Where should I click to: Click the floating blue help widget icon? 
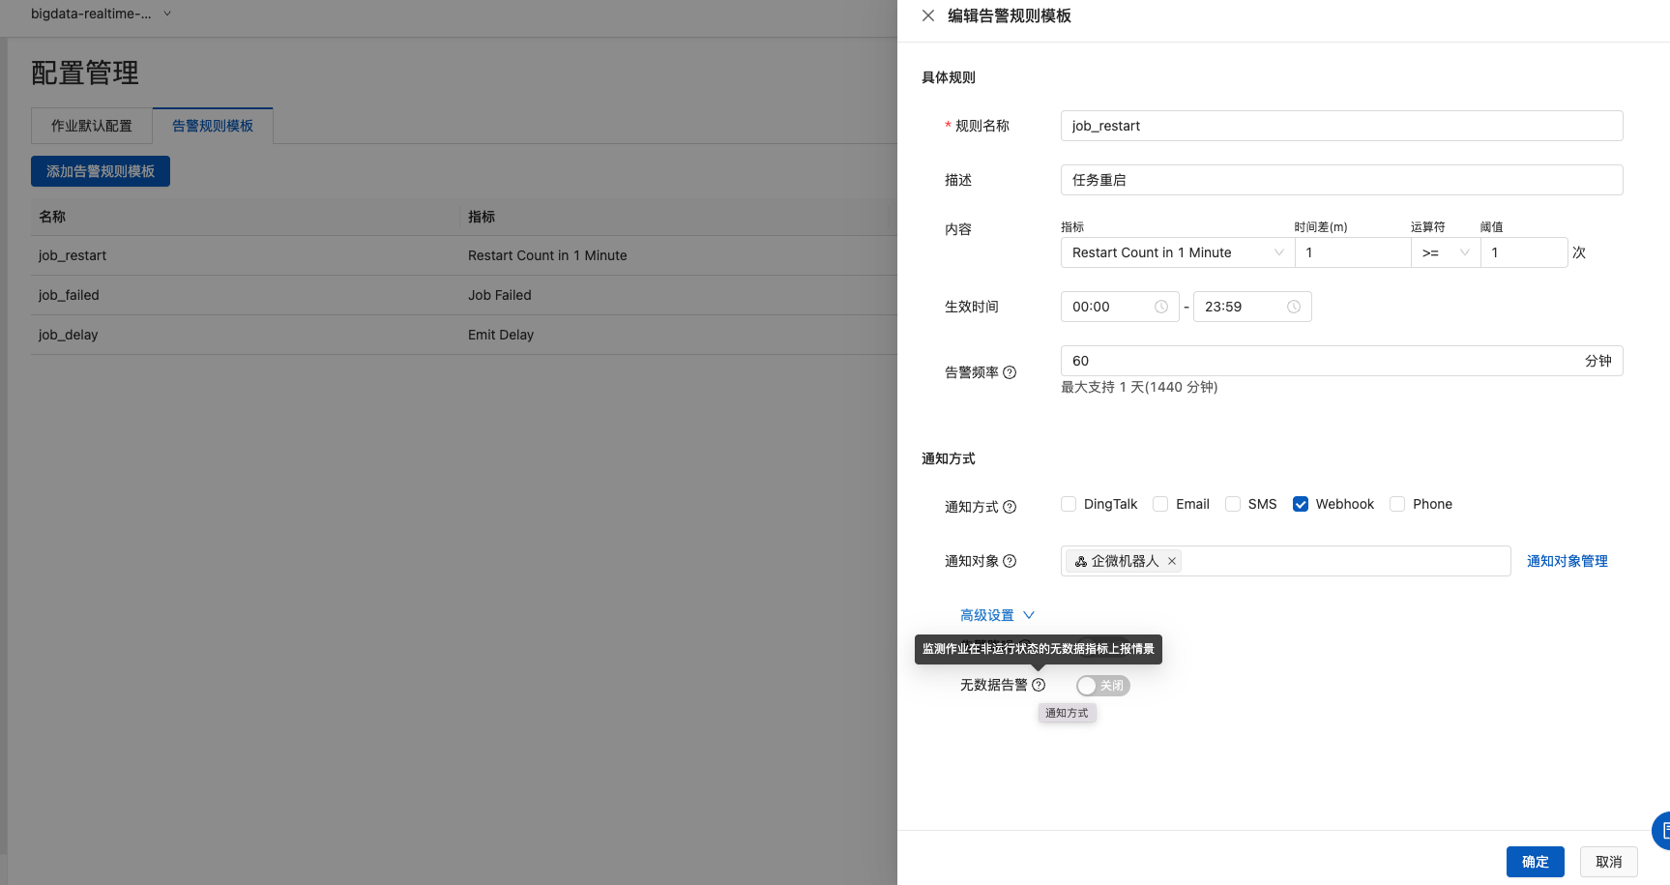1662,830
